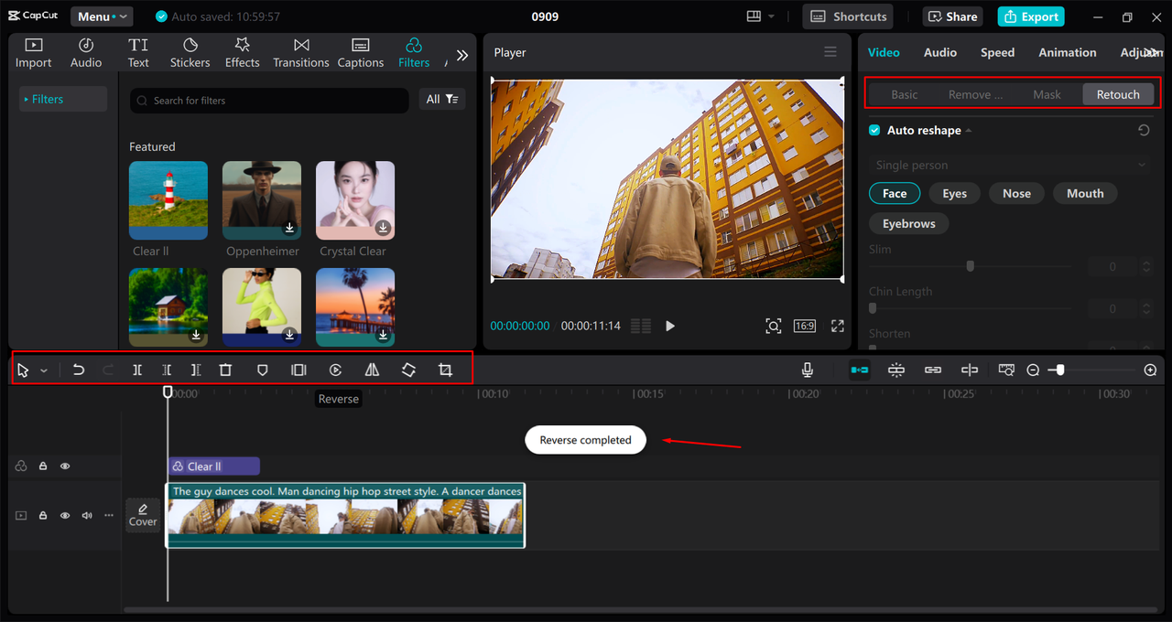Click the Freeze frame icon
Screen dimensions: 1172x622
point(298,370)
